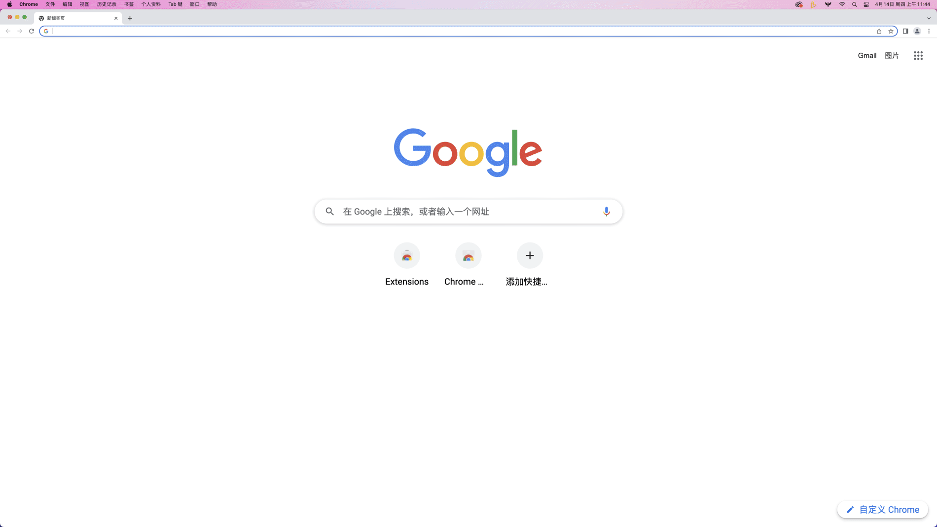Open the 书签 menu
Viewport: 937px width, 527px height.
click(129, 4)
